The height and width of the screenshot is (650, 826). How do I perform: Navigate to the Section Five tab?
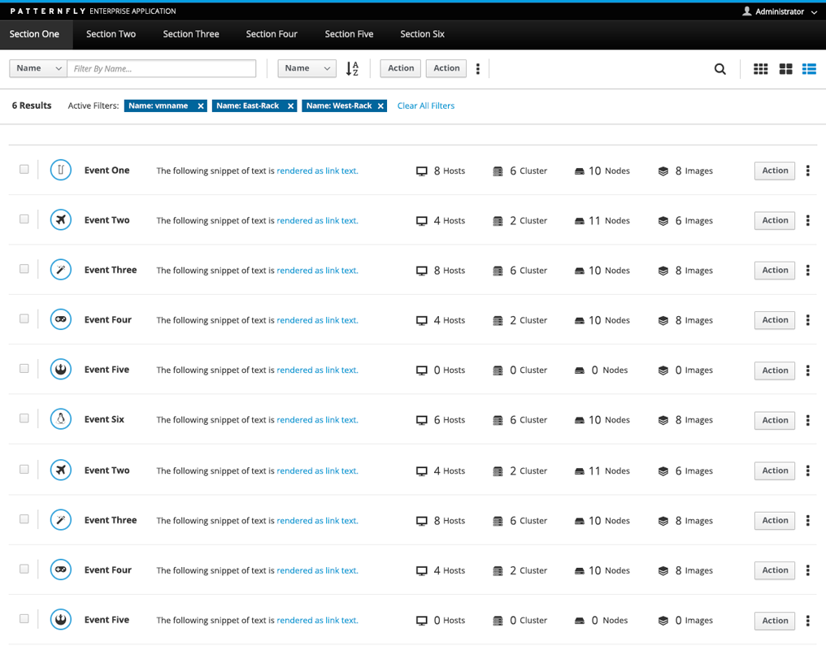(349, 34)
